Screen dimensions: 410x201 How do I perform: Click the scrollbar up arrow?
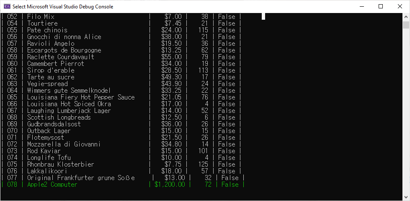(406, 16)
